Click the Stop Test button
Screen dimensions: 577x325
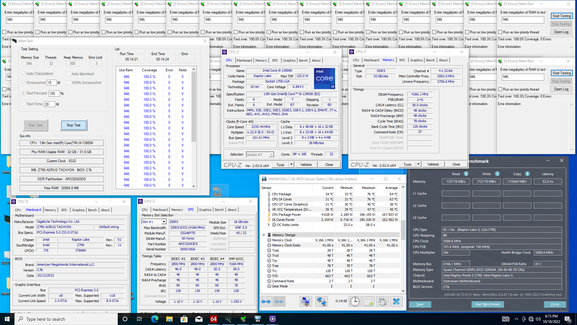(x=74, y=125)
